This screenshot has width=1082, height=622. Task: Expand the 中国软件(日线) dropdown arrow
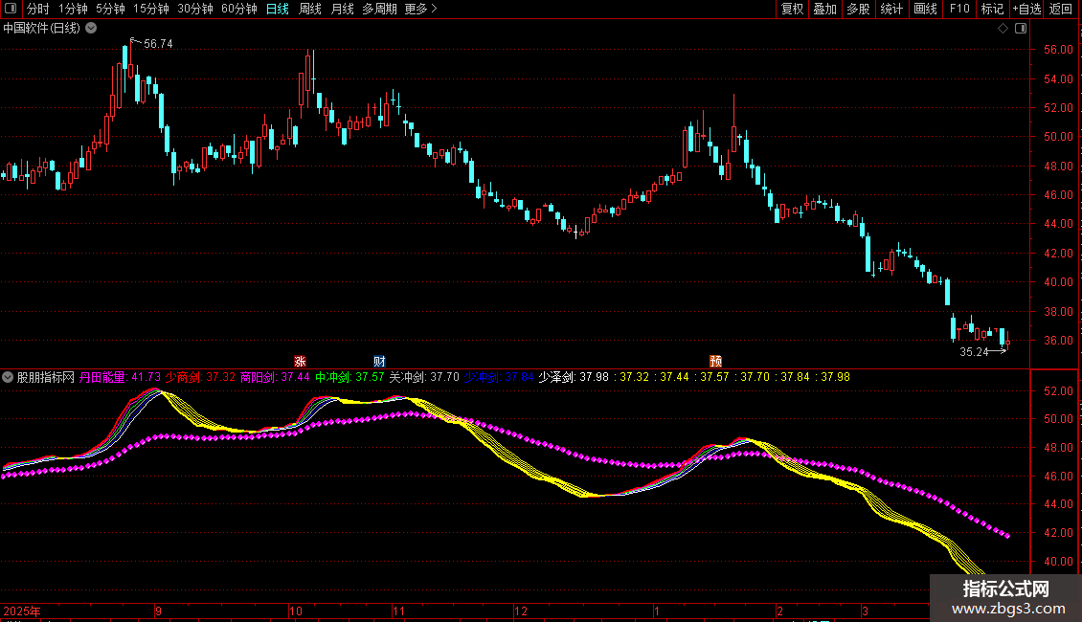(x=91, y=28)
